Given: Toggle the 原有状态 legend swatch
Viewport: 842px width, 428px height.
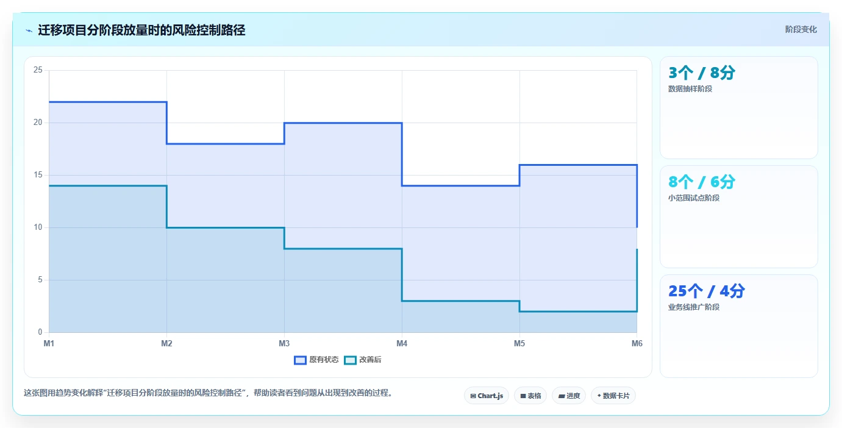Looking at the screenshot, I should pyautogui.click(x=300, y=360).
